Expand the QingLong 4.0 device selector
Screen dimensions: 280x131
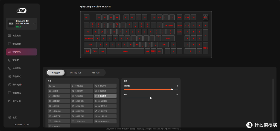pos(22,24)
